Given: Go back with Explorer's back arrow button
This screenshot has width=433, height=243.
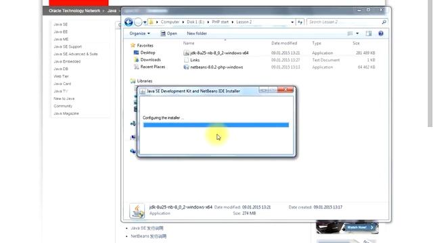Looking at the screenshot, I should pos(129,22).
